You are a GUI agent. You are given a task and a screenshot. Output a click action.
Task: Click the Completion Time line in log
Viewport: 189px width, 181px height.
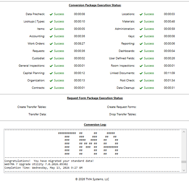pyautogui.click(x=43, y=168)
